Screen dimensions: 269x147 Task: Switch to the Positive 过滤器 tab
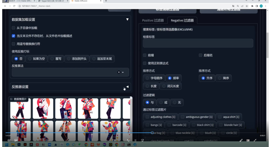tap(153, 21)
